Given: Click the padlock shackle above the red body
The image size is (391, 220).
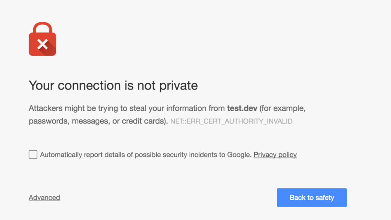Looking at the screenshot, I should click(x=42, y=28).
